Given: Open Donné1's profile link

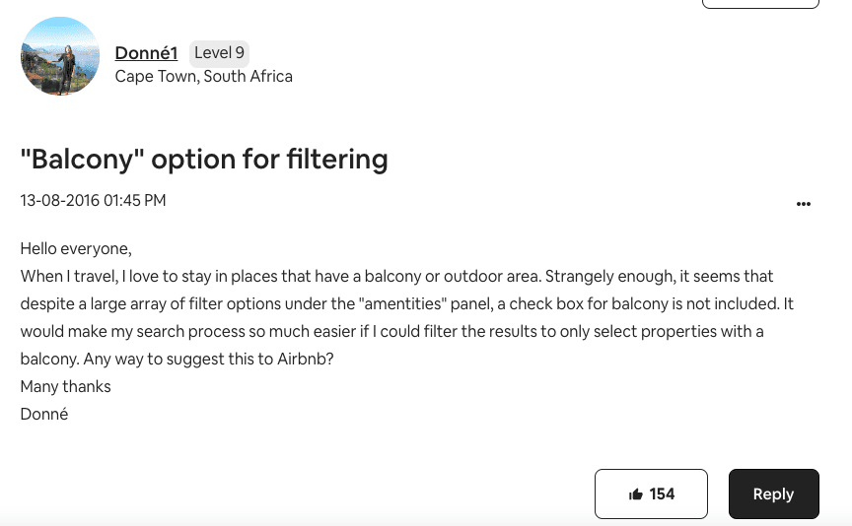Looking at the screenshot, I should pos(146,52).
